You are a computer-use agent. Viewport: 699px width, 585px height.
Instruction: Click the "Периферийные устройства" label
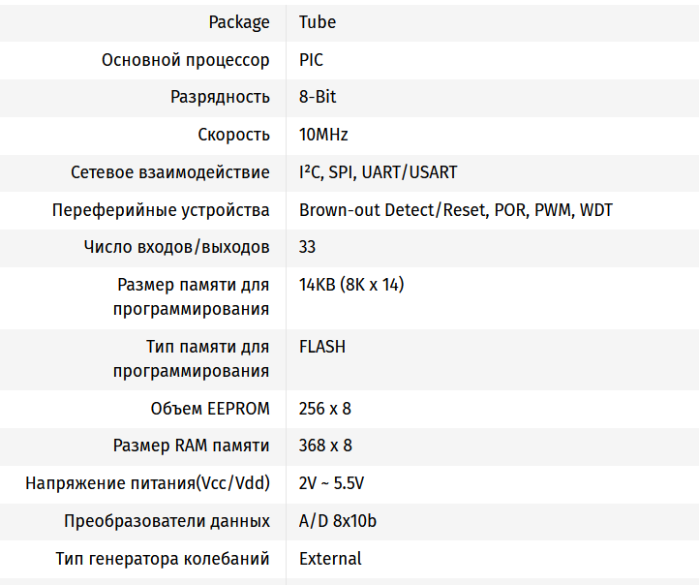161,210
